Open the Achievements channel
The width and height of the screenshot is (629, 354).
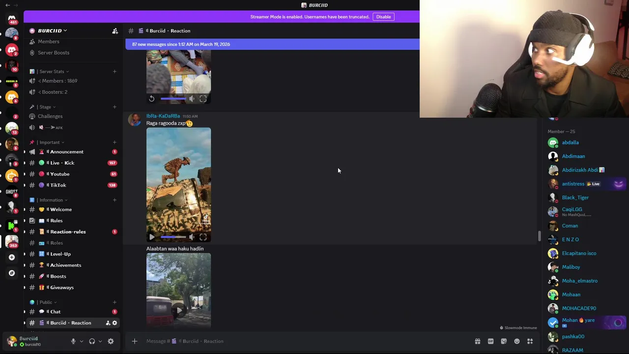click(65, 265)
